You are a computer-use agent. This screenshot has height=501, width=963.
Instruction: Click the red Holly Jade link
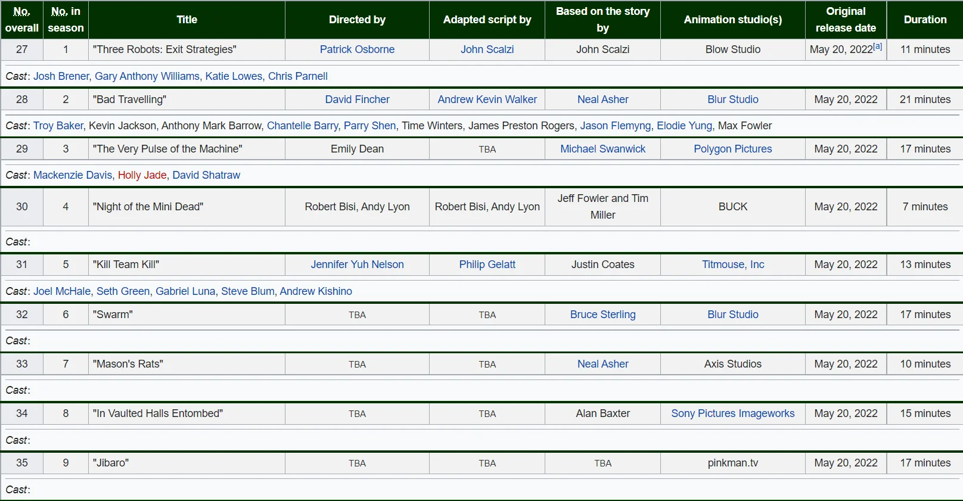(142, 175)
